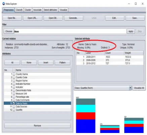Image resolution: width=147 pixels, height=135 pixels.
Task: Select the Percentage rate attribute row
Action: [x=37, y=97]
